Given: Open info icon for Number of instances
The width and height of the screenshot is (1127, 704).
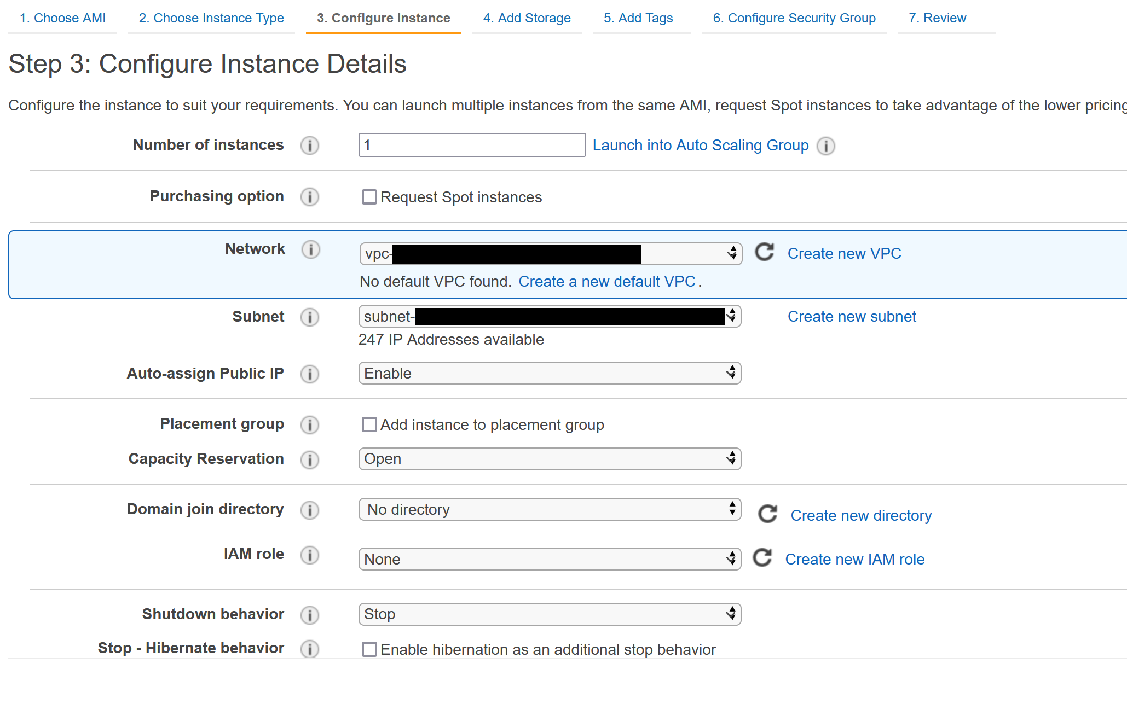Looking at the screenshot, I should [x=310, y=146].
